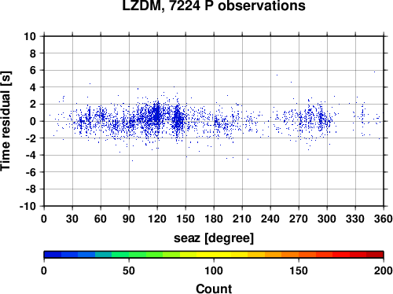Click the y-axis tick label '-10'
Image resolution: width=393 pixels, height=294 pixels.
coord(28,207)
